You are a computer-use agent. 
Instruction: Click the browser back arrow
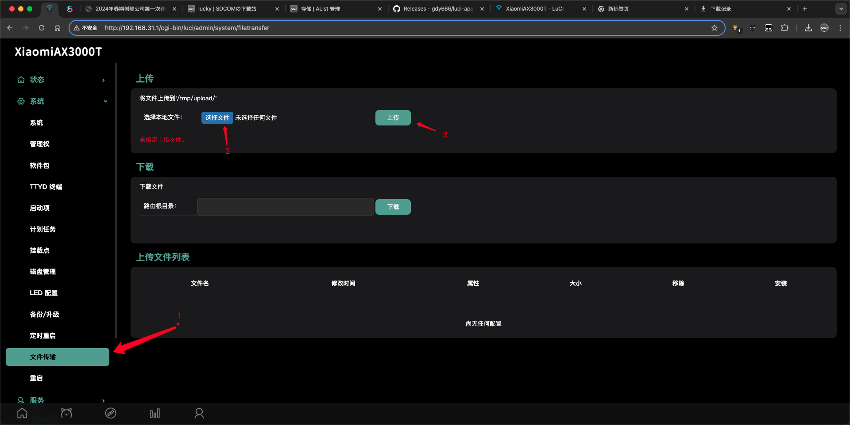(x=10, y=28)
